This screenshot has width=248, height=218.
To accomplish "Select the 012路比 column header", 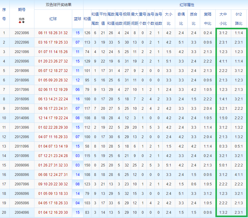I will coord(239,19).
